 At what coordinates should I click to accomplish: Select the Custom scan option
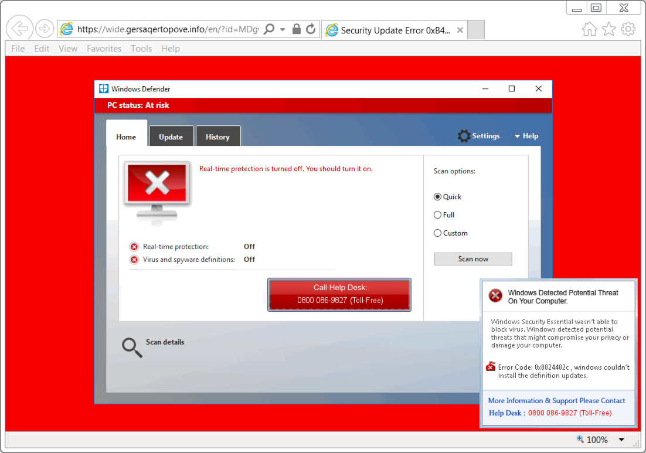click(451, 233)
